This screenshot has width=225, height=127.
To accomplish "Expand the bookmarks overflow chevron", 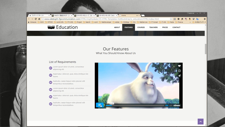I will (190, 22).
